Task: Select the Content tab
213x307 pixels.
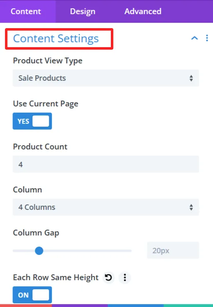Action: click(x=26, y=11)
